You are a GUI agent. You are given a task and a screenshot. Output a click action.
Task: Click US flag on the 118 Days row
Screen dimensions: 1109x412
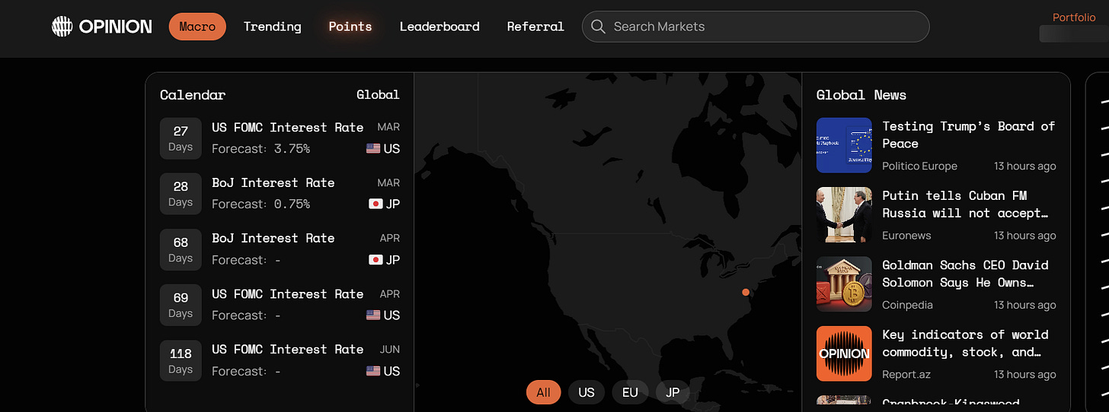373,371
